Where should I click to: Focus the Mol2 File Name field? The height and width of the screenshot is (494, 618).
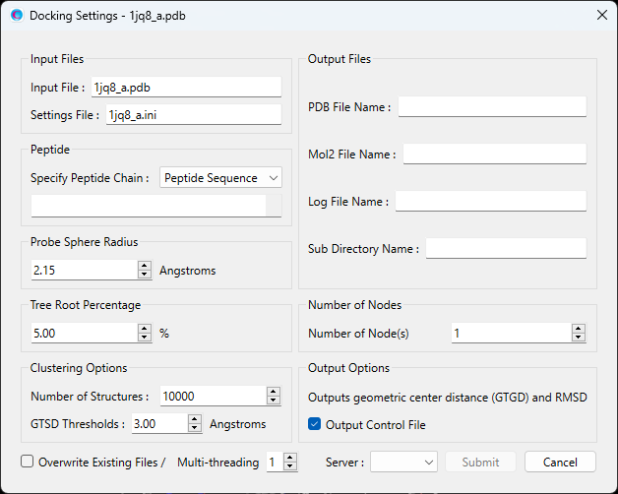(494, 154)
